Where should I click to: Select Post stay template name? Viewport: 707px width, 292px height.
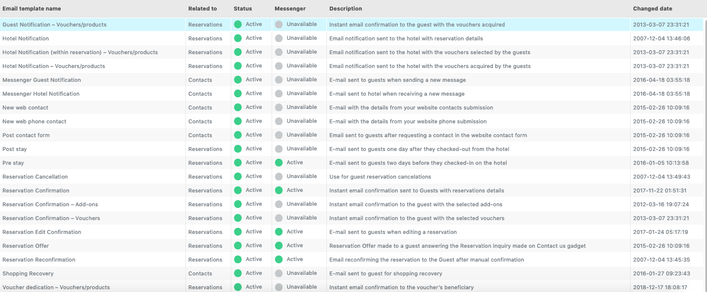[x=14, y=149]
